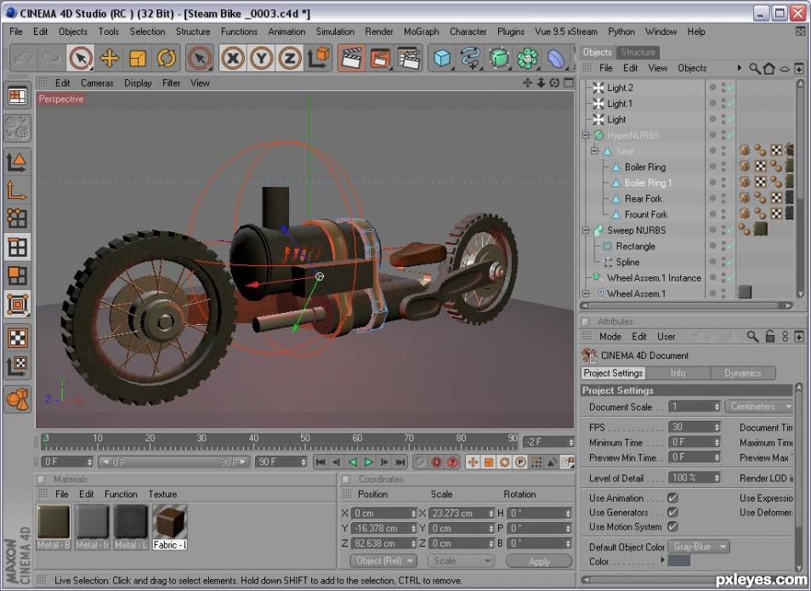Click the home icon in the Objects panel
This screenshot has height=591, width=811.
(769, 68)
